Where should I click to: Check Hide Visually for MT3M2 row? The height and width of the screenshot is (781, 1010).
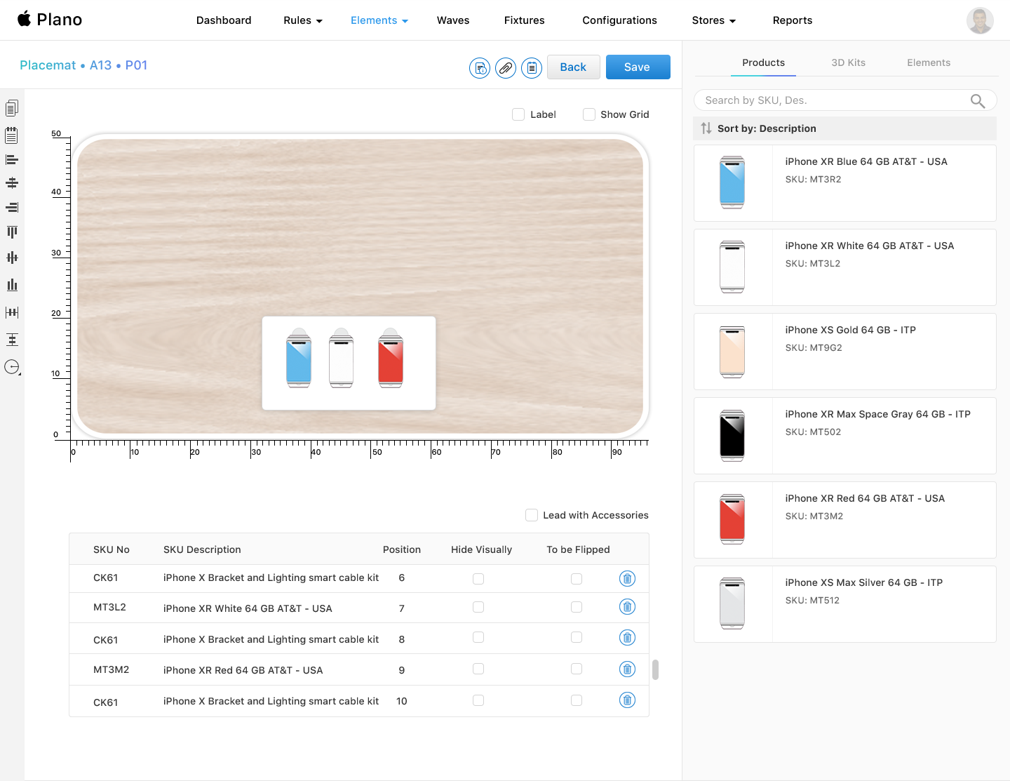point(478,669)
